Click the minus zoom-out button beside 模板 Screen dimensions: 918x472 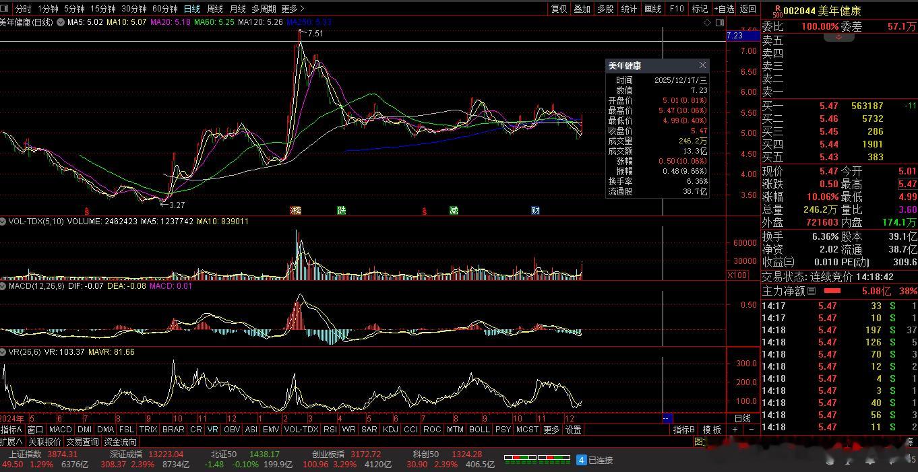[750, 430]
